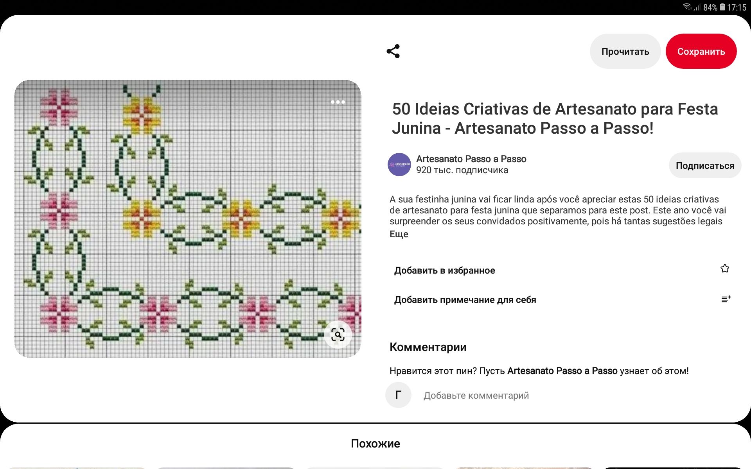Tap the share icon
The height and width of the screenshot is (469, 751).
tap(393, 51)
